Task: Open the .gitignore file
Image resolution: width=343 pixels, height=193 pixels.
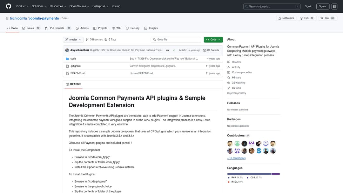Action: [x=76, y=66]
